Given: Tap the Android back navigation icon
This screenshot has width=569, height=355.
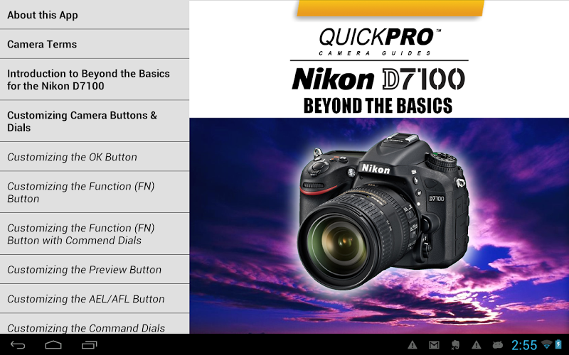Looking at the screenshot, I should pos(17,345).
